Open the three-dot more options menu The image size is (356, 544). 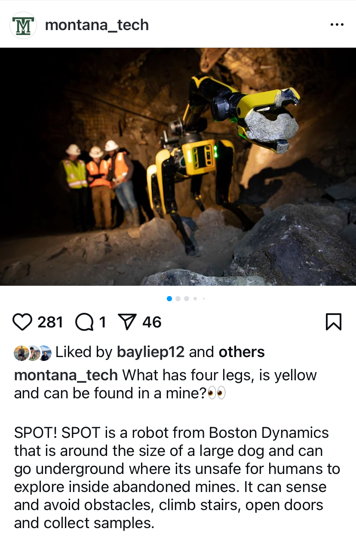[337, 25]
